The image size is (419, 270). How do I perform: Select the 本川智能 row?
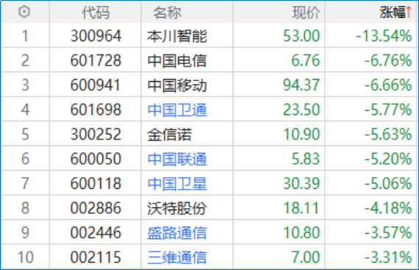pos(209,36)
